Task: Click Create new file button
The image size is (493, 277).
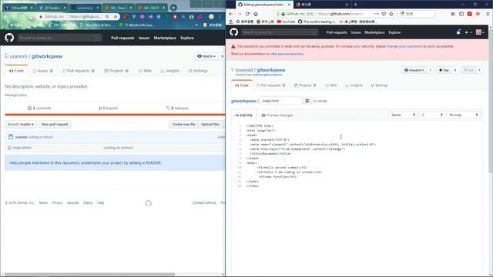Action: tap(183, 125)
